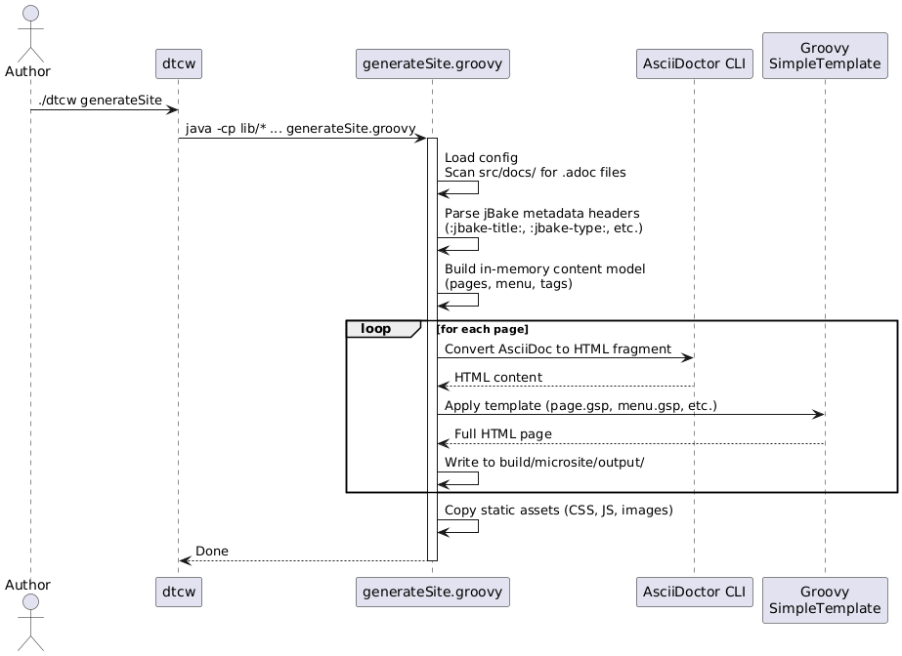902x656 pixels.
Task: Select the top AsciiDoctor CLI participant box
Action: (694, 63)
